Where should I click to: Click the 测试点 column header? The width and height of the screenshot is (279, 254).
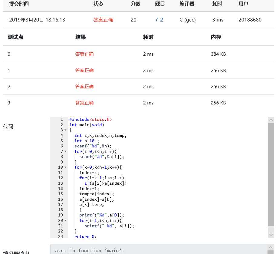pyautogui.click(x=15, y=37)
